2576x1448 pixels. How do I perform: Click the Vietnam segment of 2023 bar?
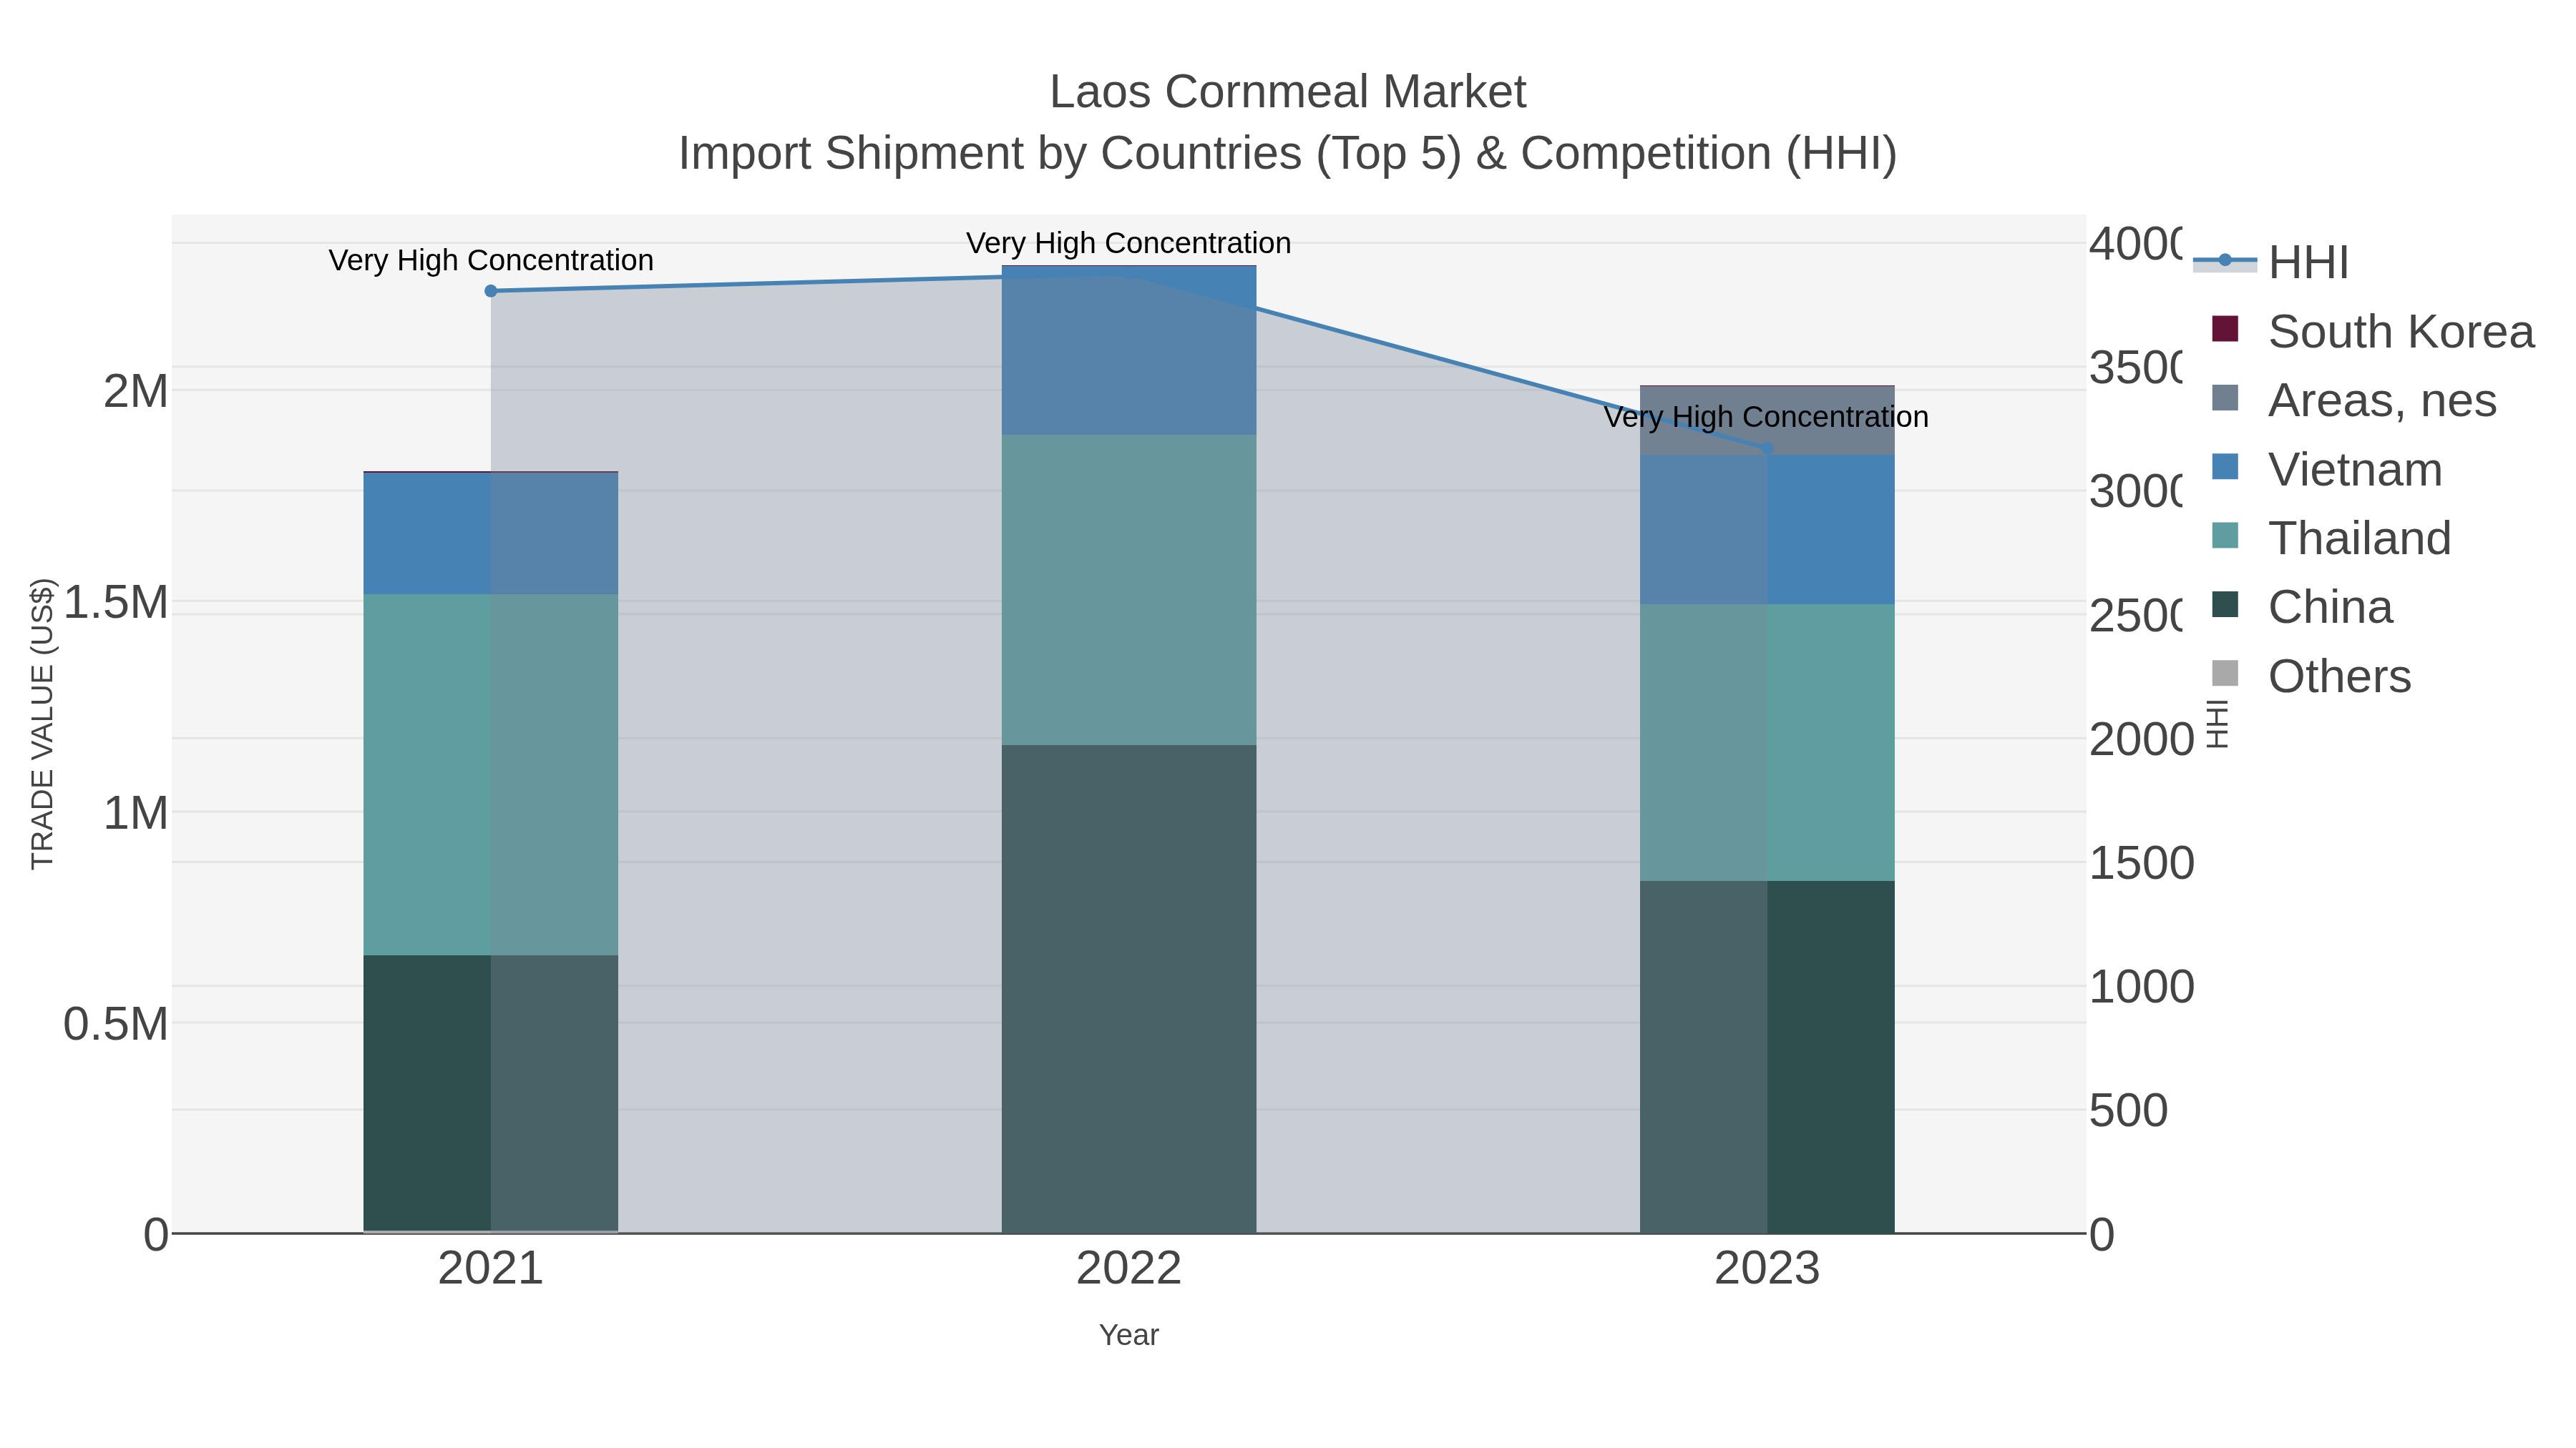1767,530
